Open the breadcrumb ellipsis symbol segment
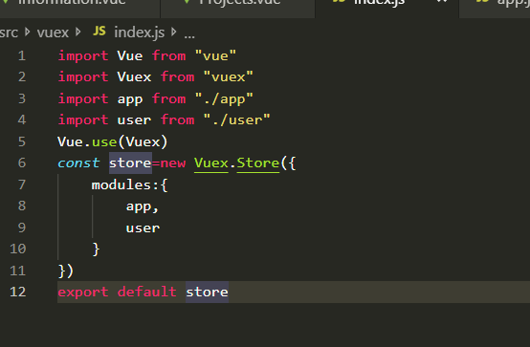This screenshot has width=530, height=347. [x=189, y=36]
